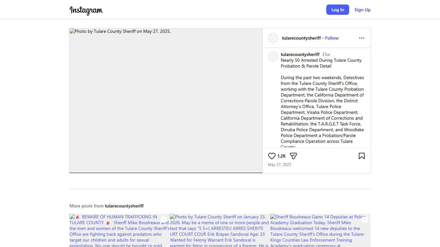This screenshot has width=440, height=247.
Task: Click the Instagram logo
Action: pos(86,10)
